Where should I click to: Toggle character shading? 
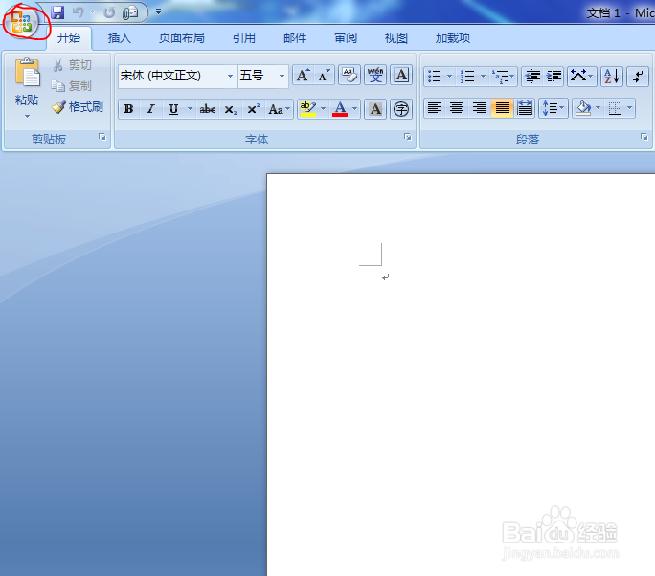click(375, 109)
